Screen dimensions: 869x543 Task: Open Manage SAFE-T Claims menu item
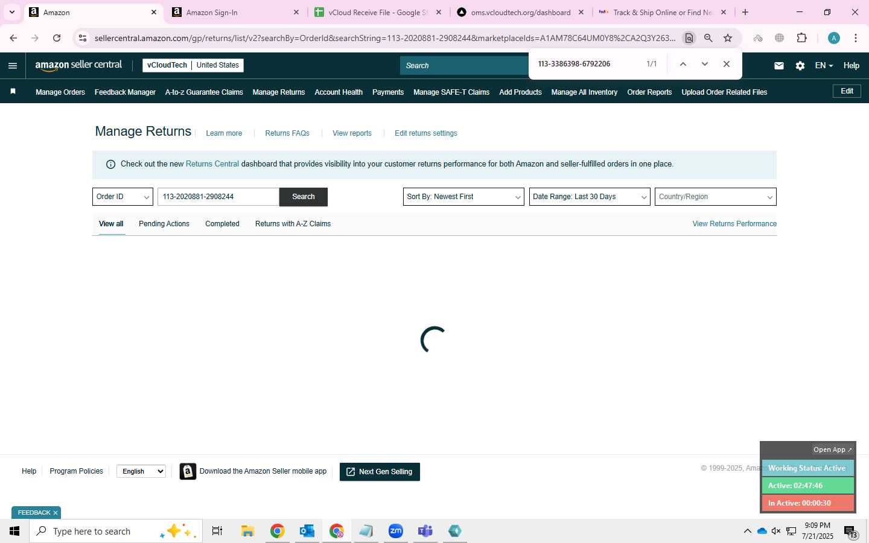click(x=451, y=92)
